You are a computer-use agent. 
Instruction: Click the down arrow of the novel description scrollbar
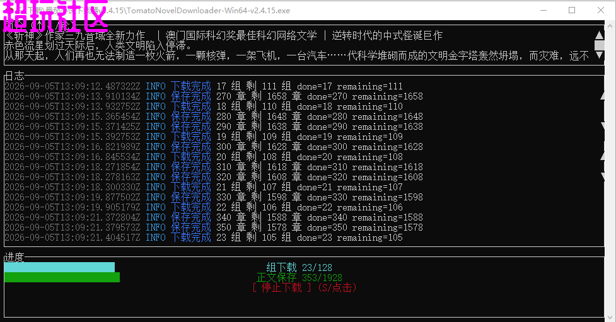click(599, 55)
